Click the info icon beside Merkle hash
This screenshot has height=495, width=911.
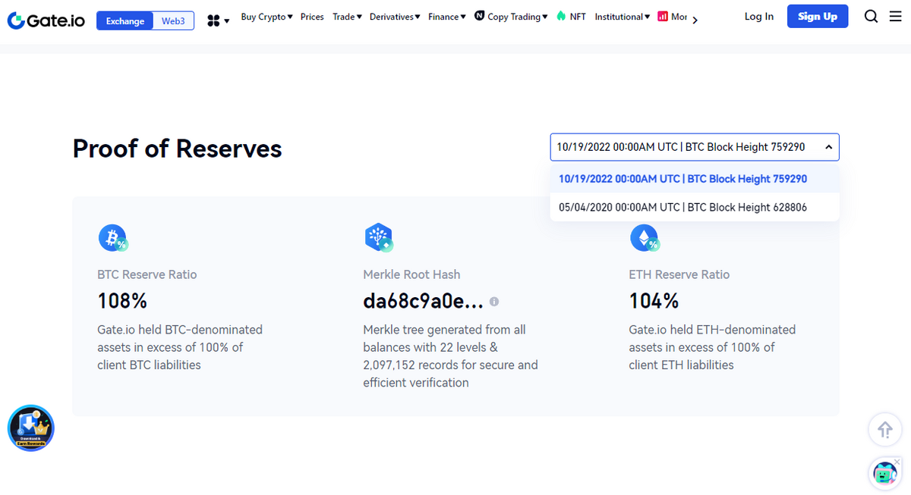[494, 301]
